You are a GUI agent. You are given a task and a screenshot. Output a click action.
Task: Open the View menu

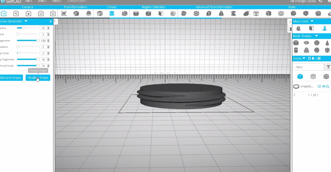pos(56,1)
